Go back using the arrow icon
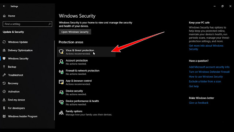 point(4,6)
